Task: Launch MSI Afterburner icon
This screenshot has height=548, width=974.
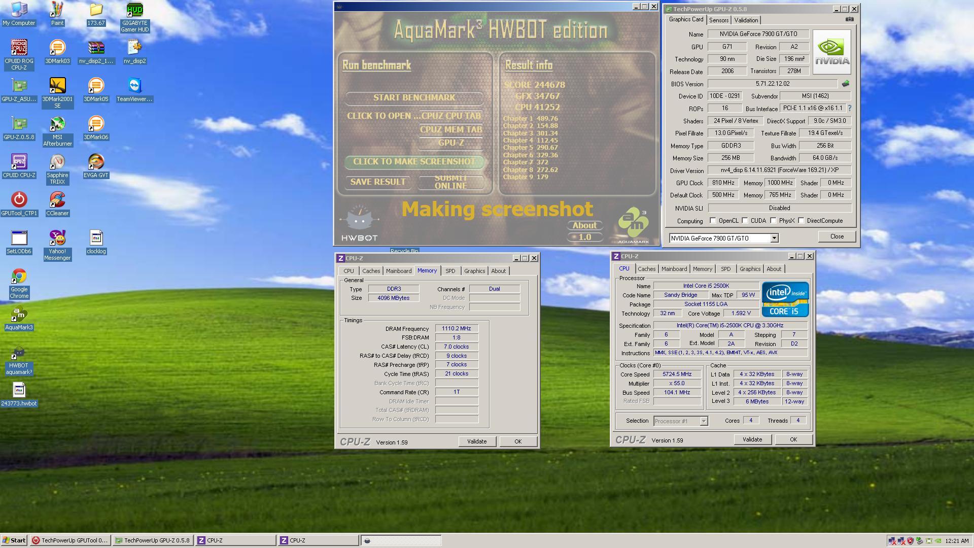Action: (57, 131)
